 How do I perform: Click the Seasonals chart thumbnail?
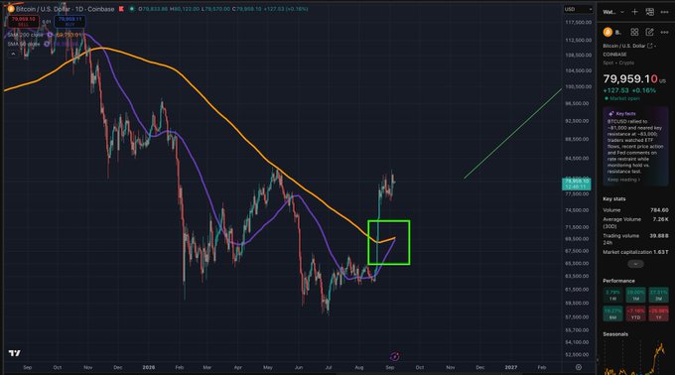pos(636,357)
